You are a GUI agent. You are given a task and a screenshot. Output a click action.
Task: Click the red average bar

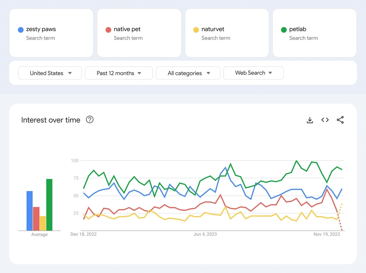tap(36, 219)
